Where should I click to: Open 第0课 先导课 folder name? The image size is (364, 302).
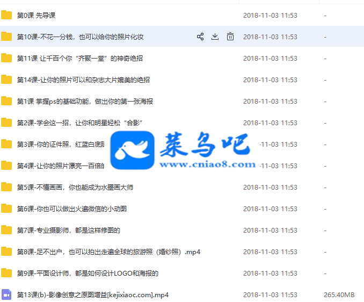click(36, 16)
